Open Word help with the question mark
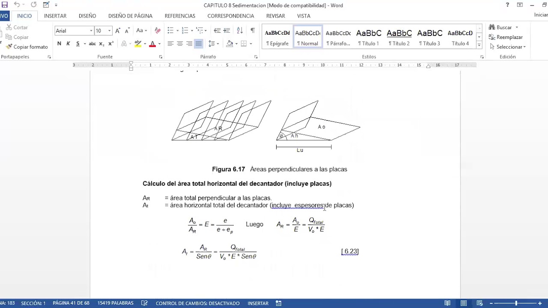The width and height of the screenshot is (548, 308). tap(508, 5)
